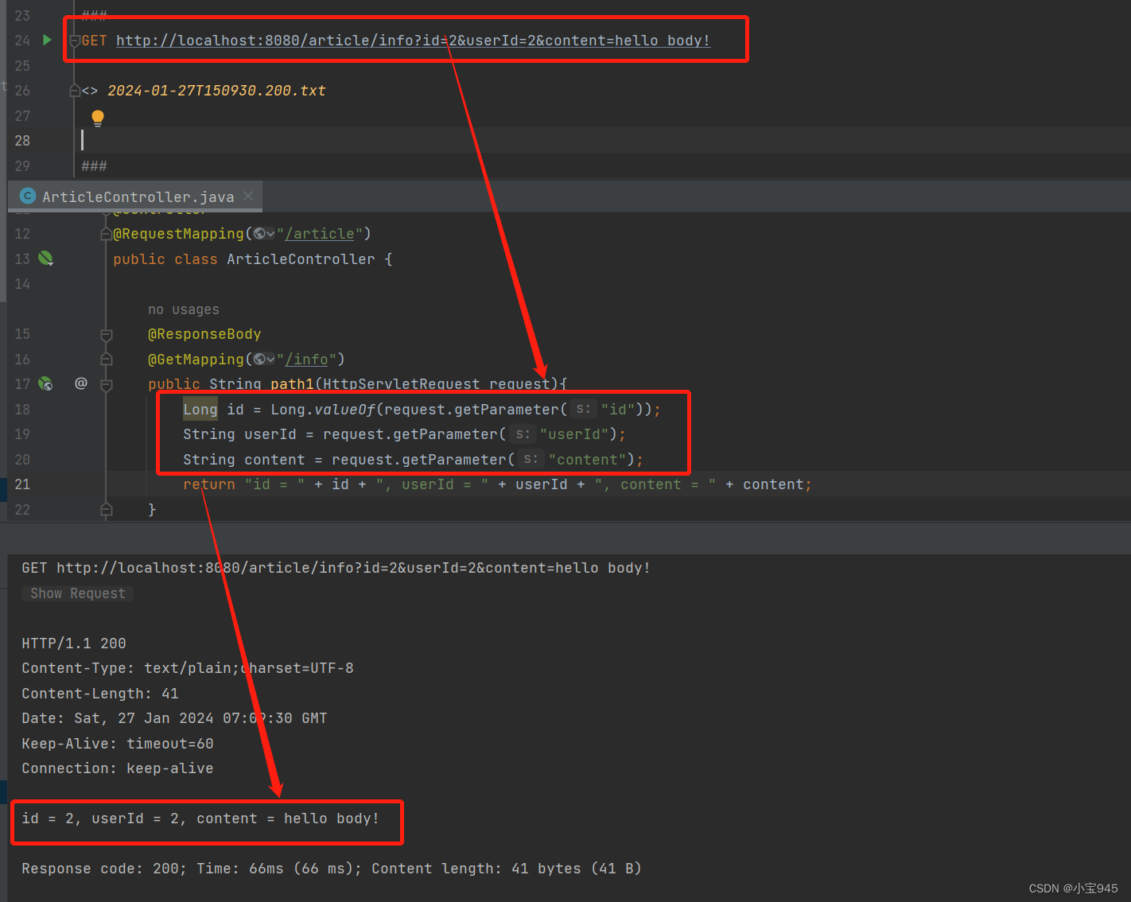Collapse fold marker at @GetMapping line 16
Screen dimensions: 1131x902
coord(107,360)
